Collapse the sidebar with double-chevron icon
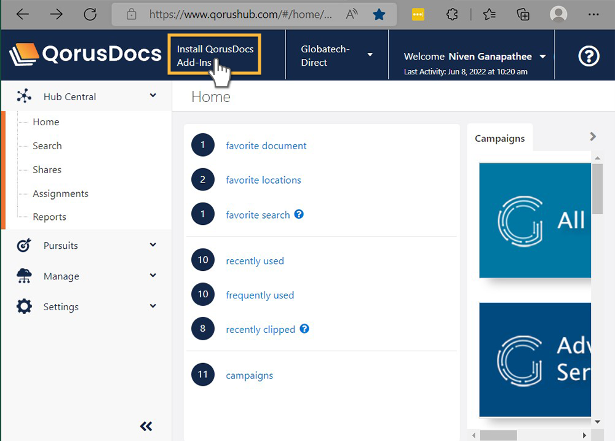Screen dimensions: 615x441 click(146, 426)
